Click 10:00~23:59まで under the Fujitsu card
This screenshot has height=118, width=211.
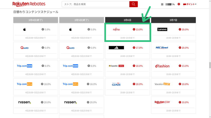point(127,38)
